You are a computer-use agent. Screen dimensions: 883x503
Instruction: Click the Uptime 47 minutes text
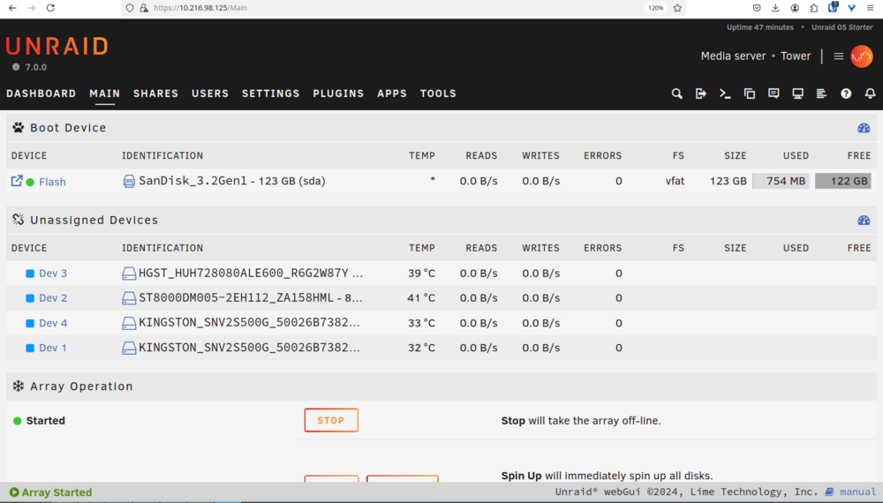759,27
